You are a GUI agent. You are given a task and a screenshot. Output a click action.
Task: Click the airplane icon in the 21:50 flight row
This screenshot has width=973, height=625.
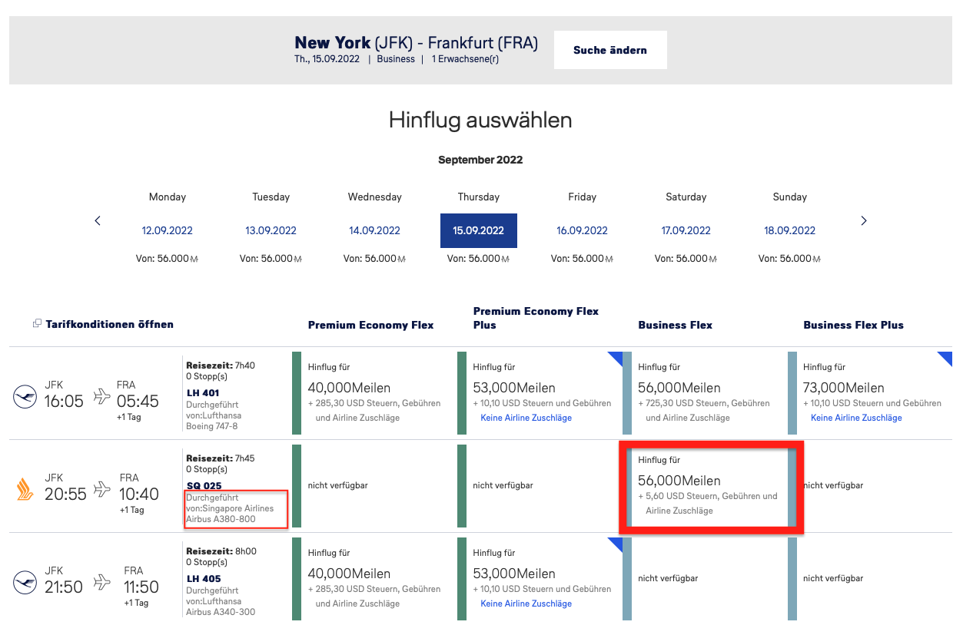[x=101, y=582]
